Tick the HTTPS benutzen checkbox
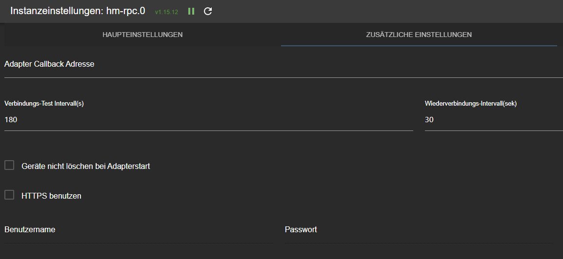The image size is (563, 259). (9, 195)
